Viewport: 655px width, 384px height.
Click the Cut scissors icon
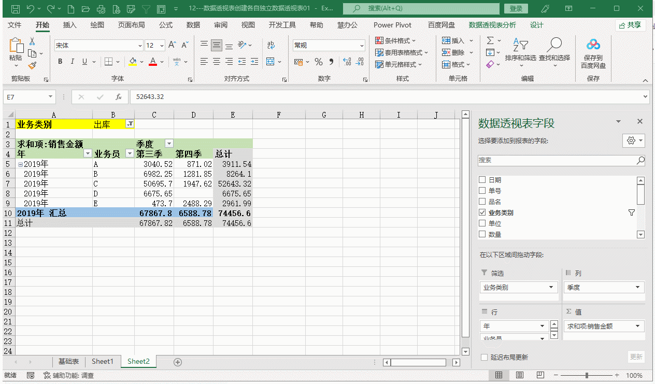click(x=32, y=41)
